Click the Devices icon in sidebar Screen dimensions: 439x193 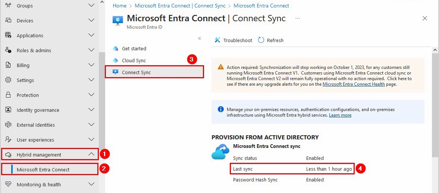pos(9,20)
